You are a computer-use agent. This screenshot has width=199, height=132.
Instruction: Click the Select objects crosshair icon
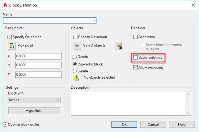77,46
